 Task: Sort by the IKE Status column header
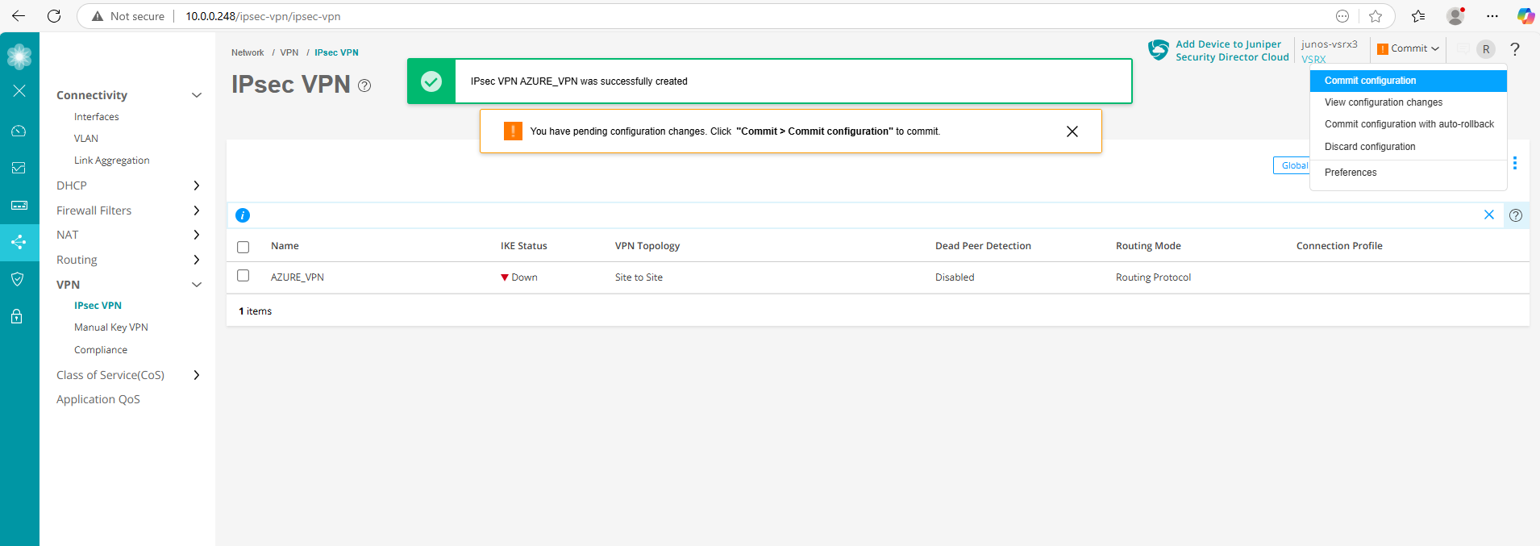point(524,246)
